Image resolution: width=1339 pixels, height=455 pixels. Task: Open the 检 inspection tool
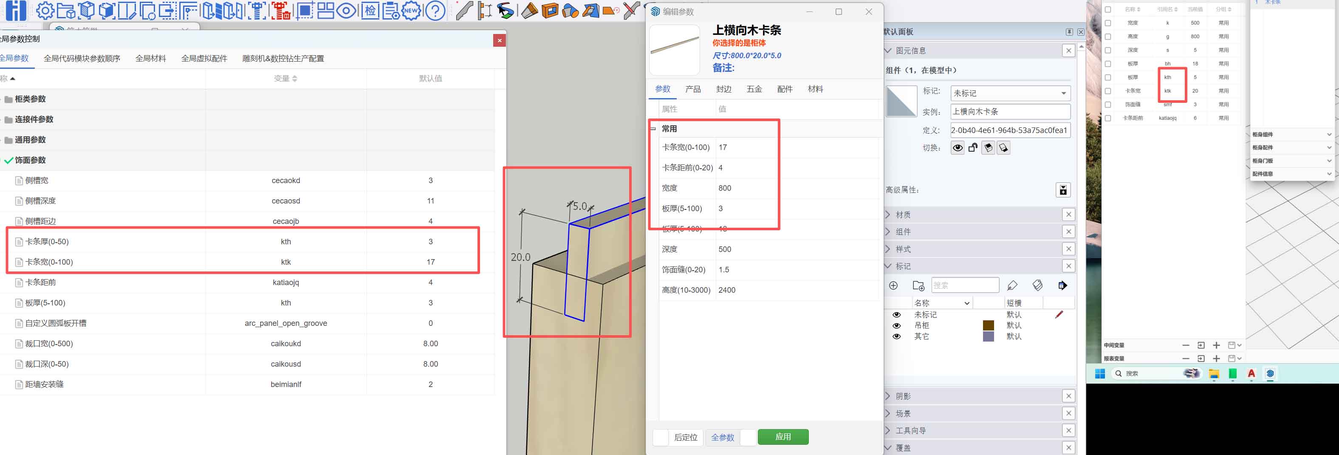pyautogui.click(x=370, y=11)
